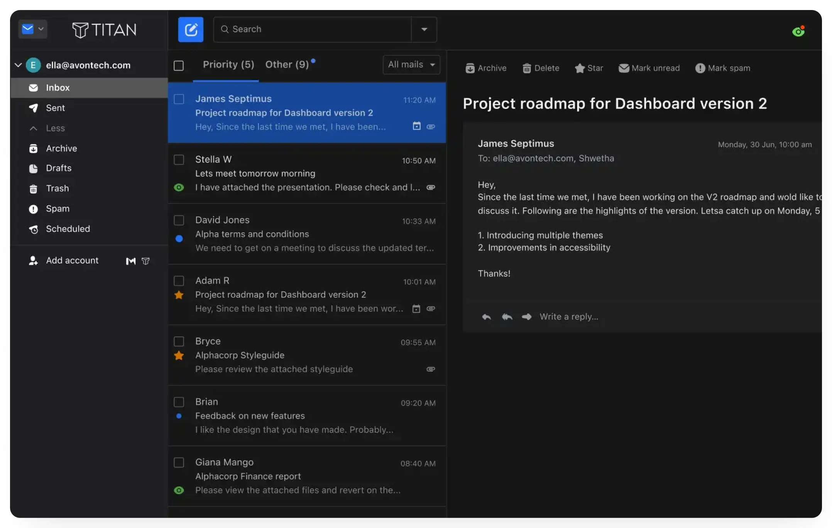Click the forward arrow icon
This screenshot has height=528, width=832.
point(527,317)
